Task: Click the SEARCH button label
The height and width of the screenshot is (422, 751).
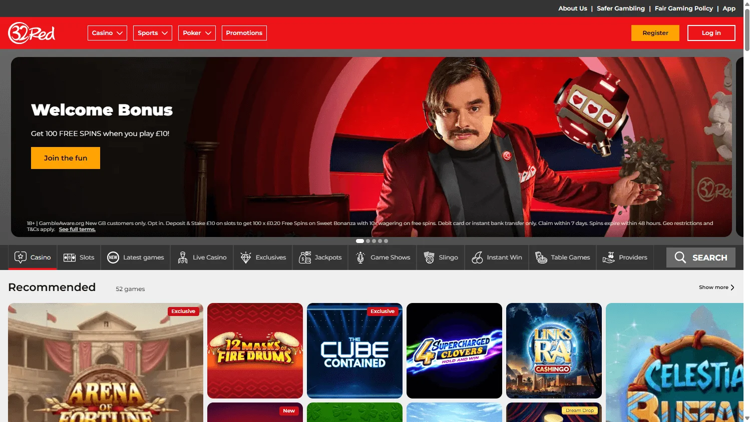Action: [710, 257]
